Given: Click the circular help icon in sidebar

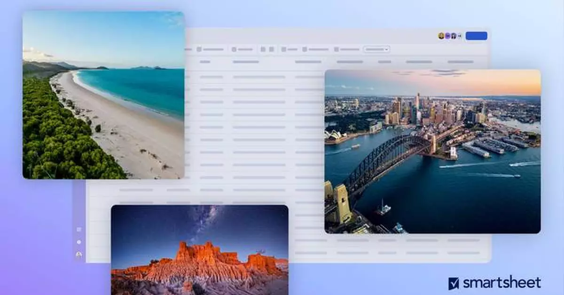Looking at the screenshot, I should coord(78,242).
